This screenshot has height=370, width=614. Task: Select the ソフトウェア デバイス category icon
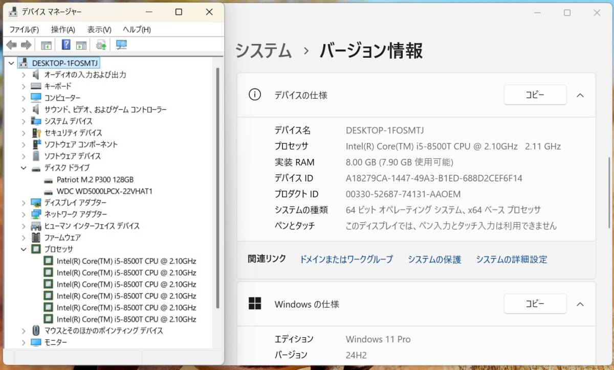point(36,156)
